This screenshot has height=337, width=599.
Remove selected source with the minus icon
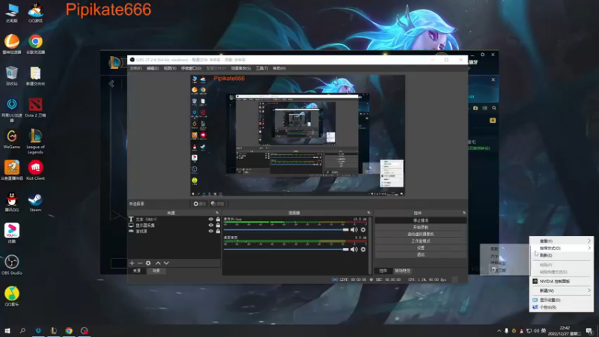(140, 263)
